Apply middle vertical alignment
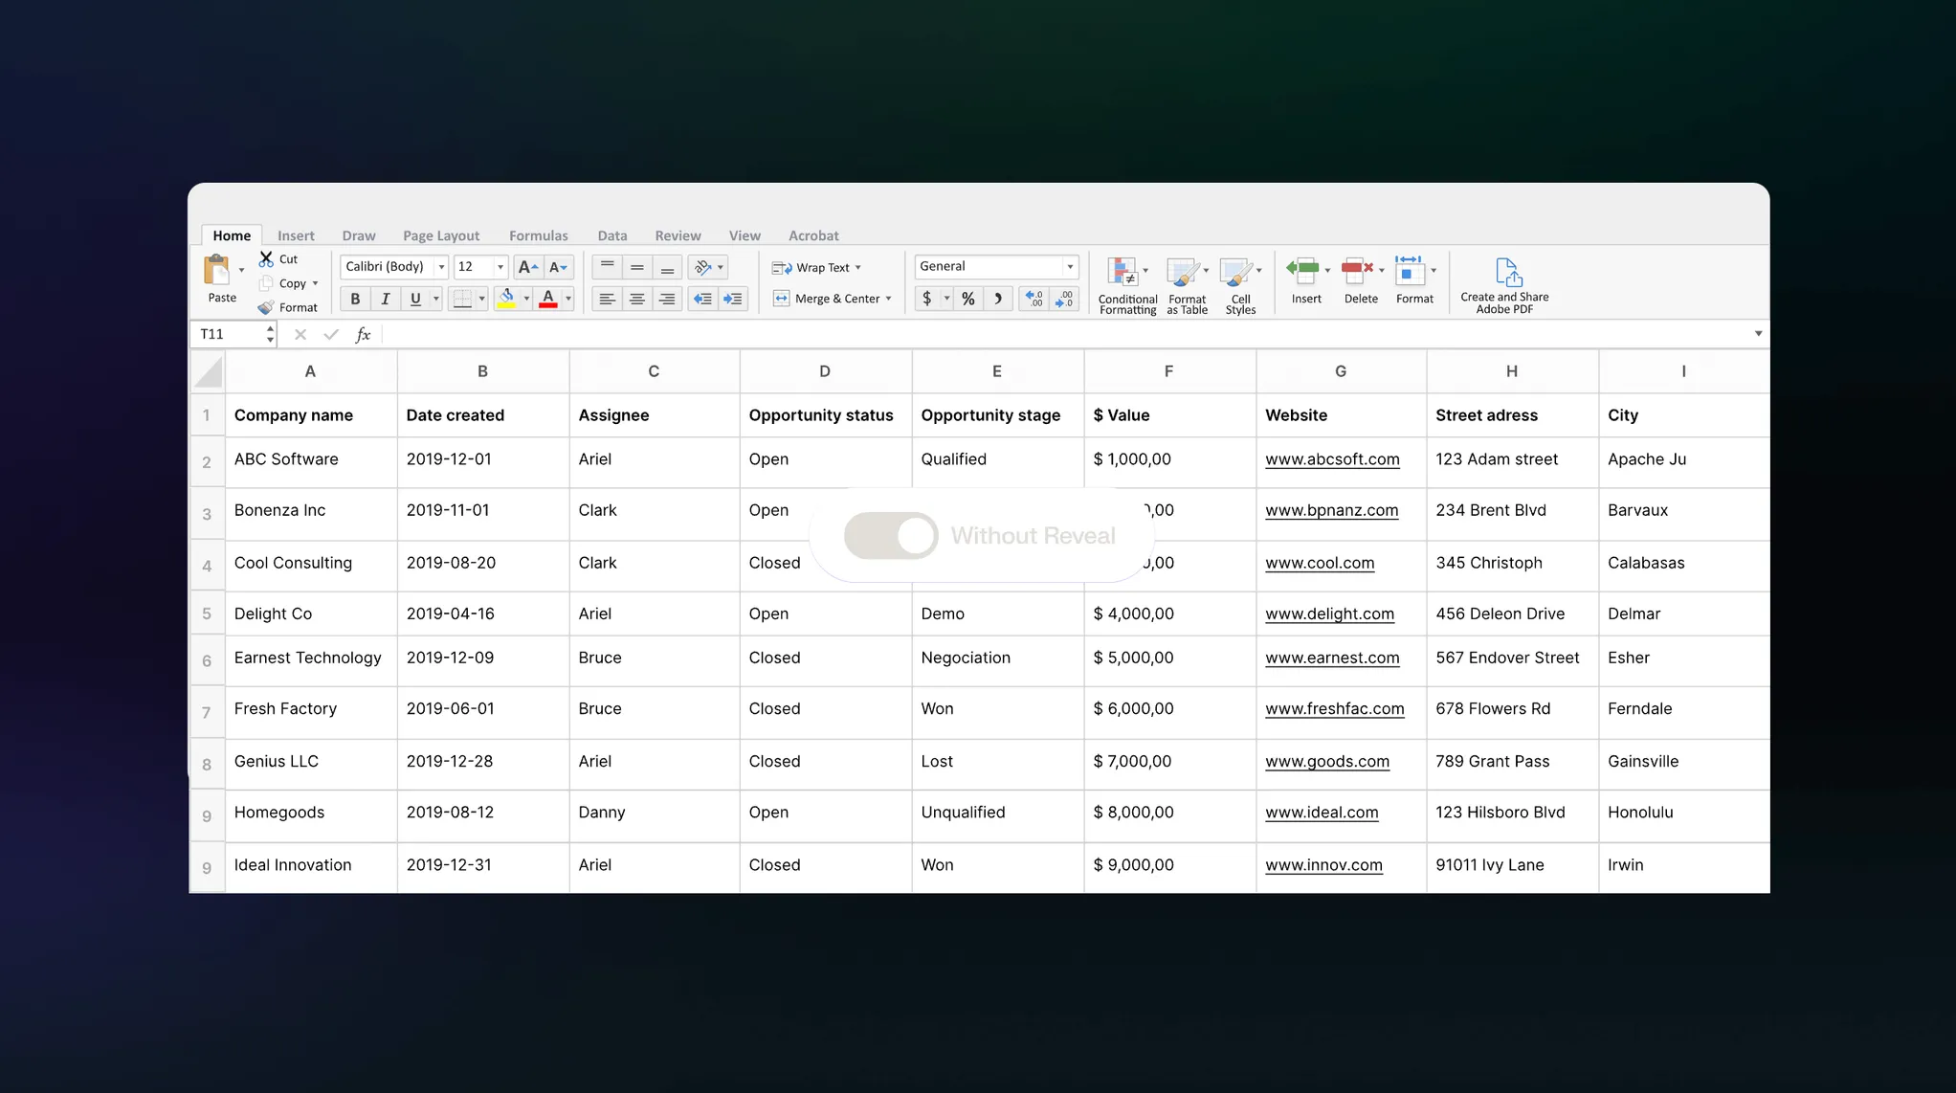Screen dimensions: 1956x1093 pos(637,267)
